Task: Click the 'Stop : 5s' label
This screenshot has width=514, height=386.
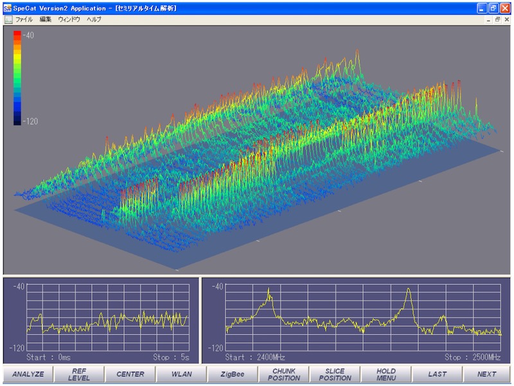Action: [x=171, y=357]
